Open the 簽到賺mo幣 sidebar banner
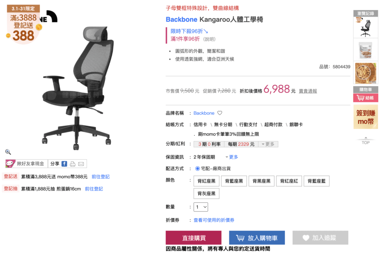 point(365,117)
